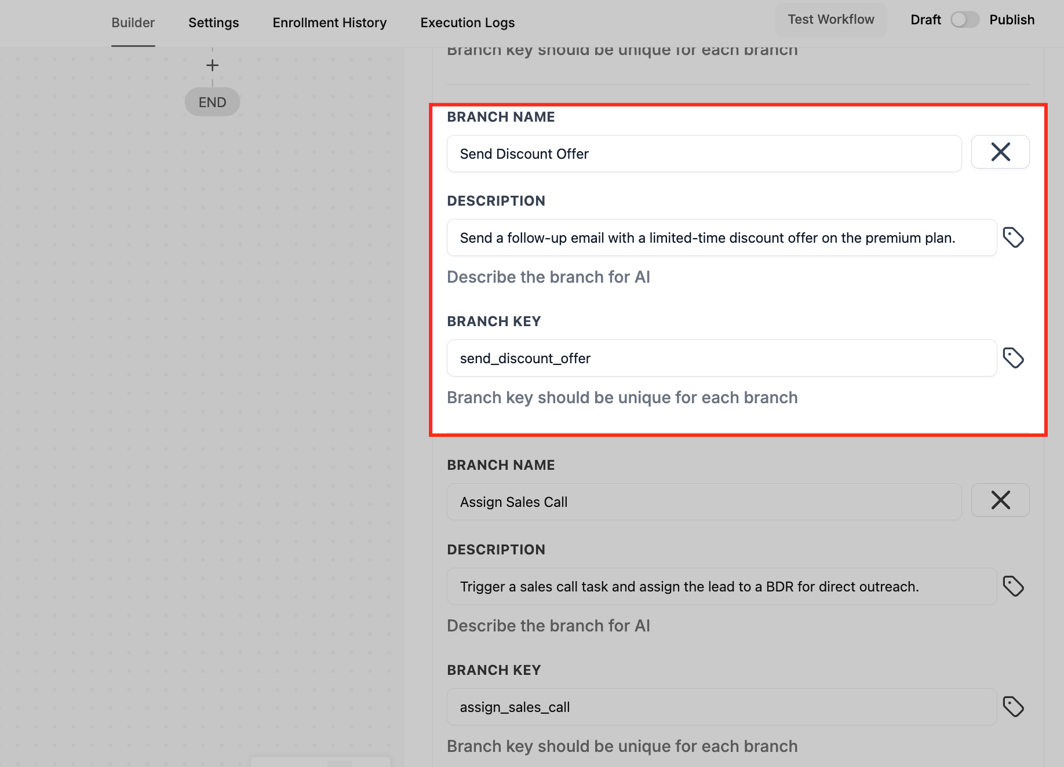This screenshot has height=767, width=1064.
Task: Edit the Send Discount Offer name field
Action: (x=704, y=154)
